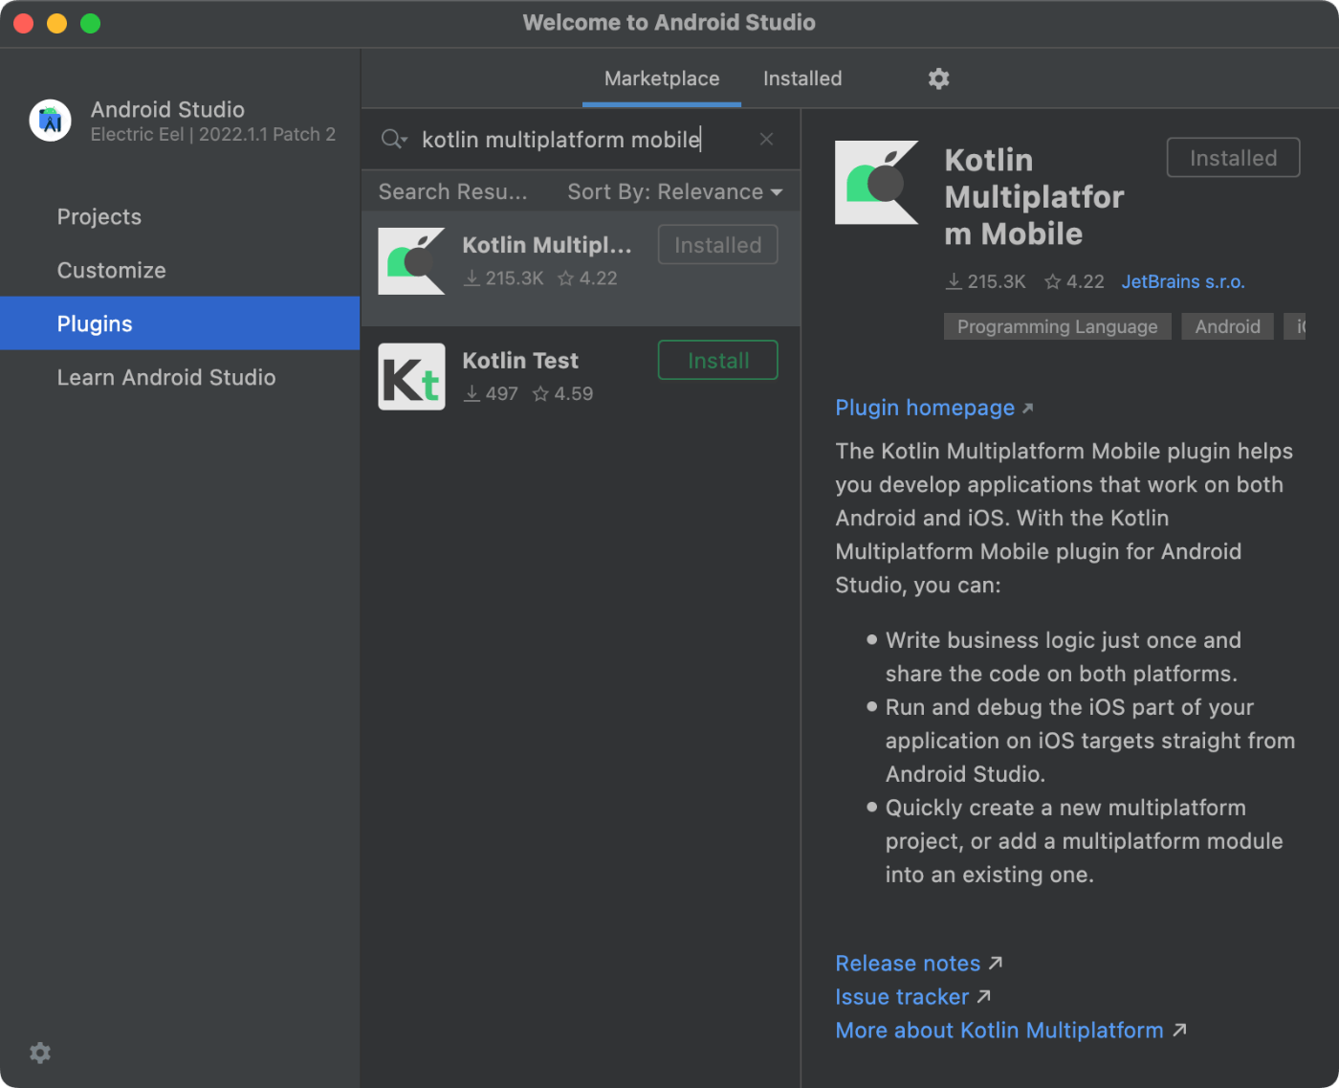Screen dimensions: 1339x1088
Task: Click the yellow macOS minimize button
Action: pos(56,23)
